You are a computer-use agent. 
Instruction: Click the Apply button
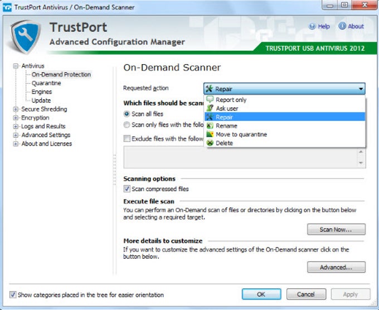tap(351, 294)
